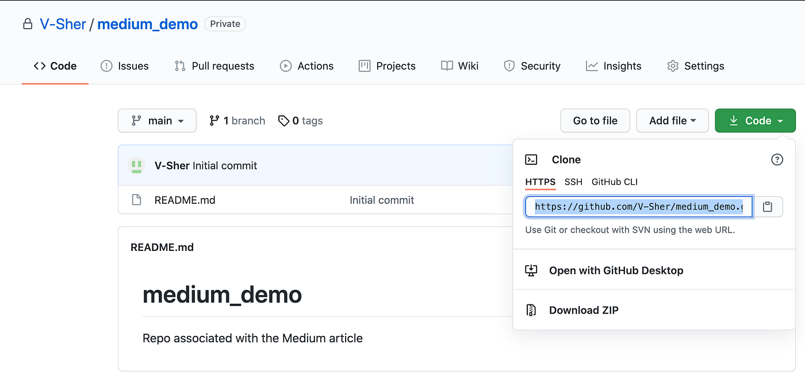The image size is (805, 379).
Task: Click the Initial commit message in README.md row
Action: click(x=382, y=200)
